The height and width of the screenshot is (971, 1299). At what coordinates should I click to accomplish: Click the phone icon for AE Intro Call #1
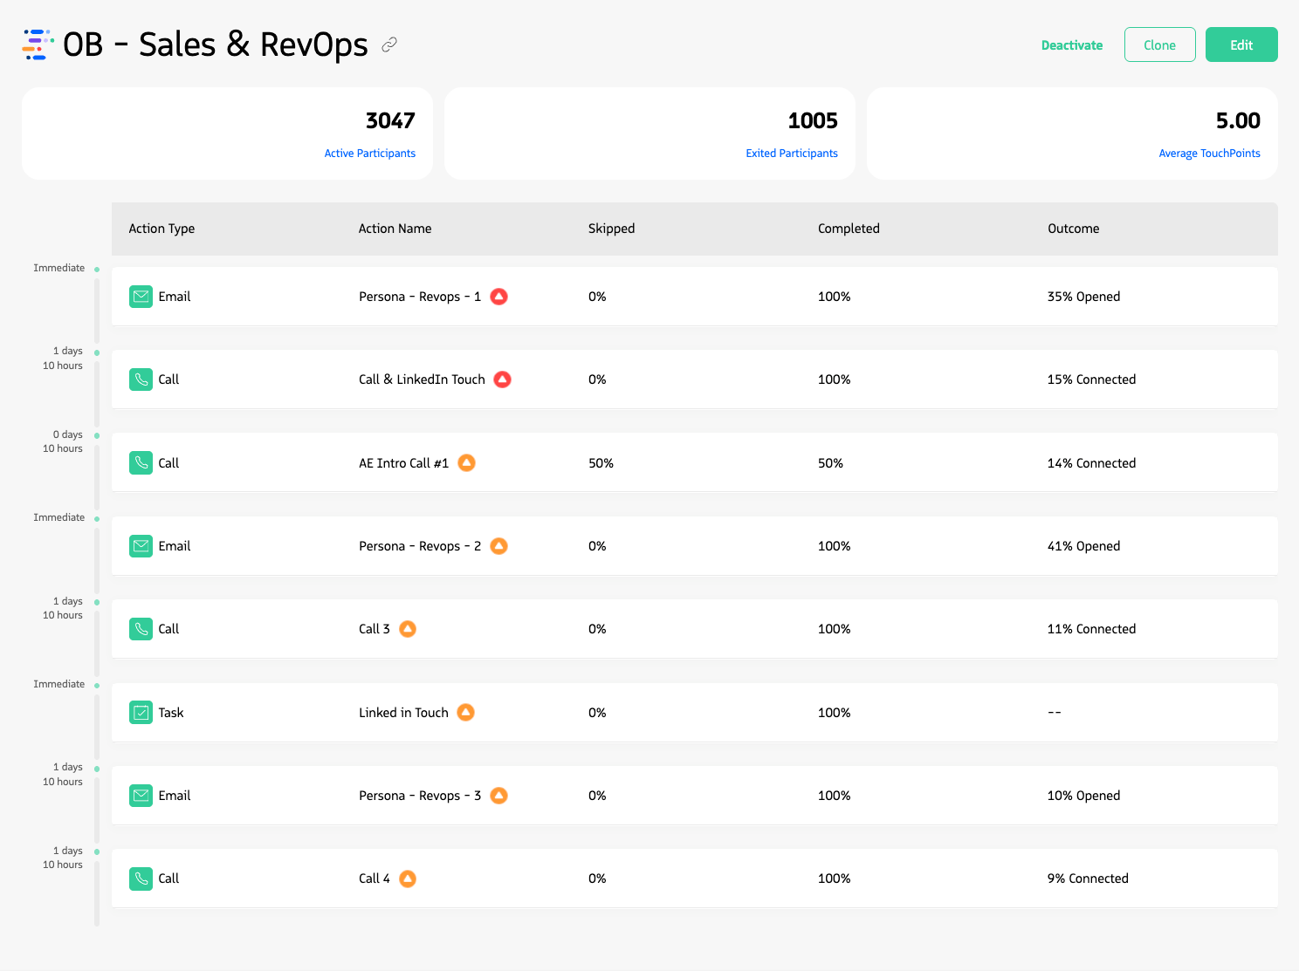tap(141, 462)
